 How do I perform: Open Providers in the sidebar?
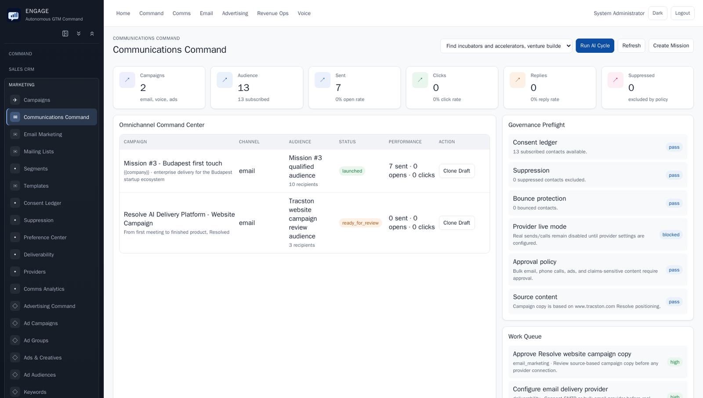coord(52,271)
